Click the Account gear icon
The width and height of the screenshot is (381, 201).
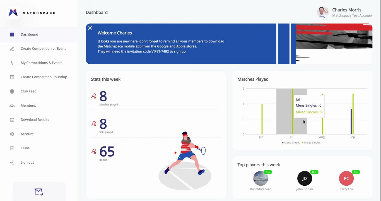[x=12, y=134]
